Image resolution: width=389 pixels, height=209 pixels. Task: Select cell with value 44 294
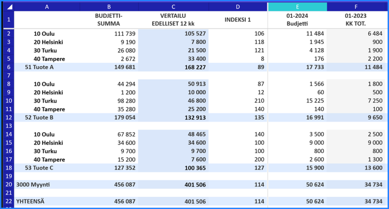click(x=109, y=84)
